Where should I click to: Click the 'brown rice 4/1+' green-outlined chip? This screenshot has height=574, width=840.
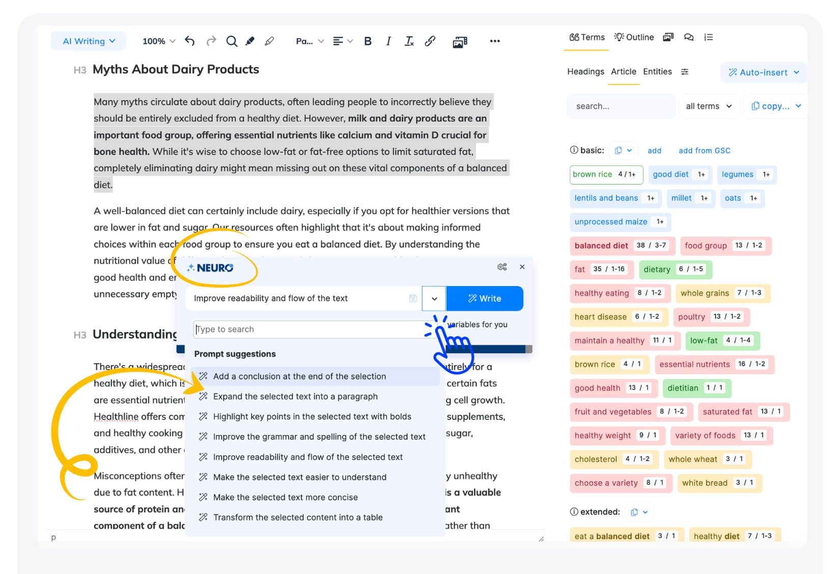(606, 175)
